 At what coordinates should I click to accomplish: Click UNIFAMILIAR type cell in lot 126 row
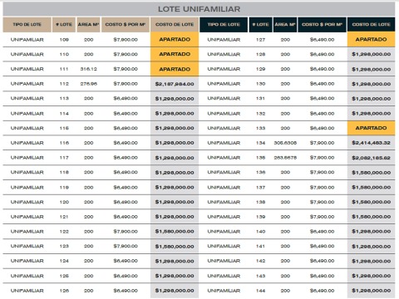tap(27, 291)
